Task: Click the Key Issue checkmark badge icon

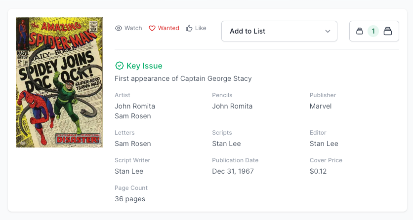Action: pos(119,66)
